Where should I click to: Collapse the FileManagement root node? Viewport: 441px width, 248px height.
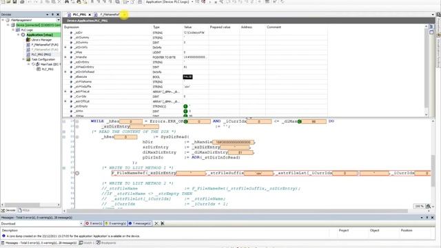(x=3, y=20)
